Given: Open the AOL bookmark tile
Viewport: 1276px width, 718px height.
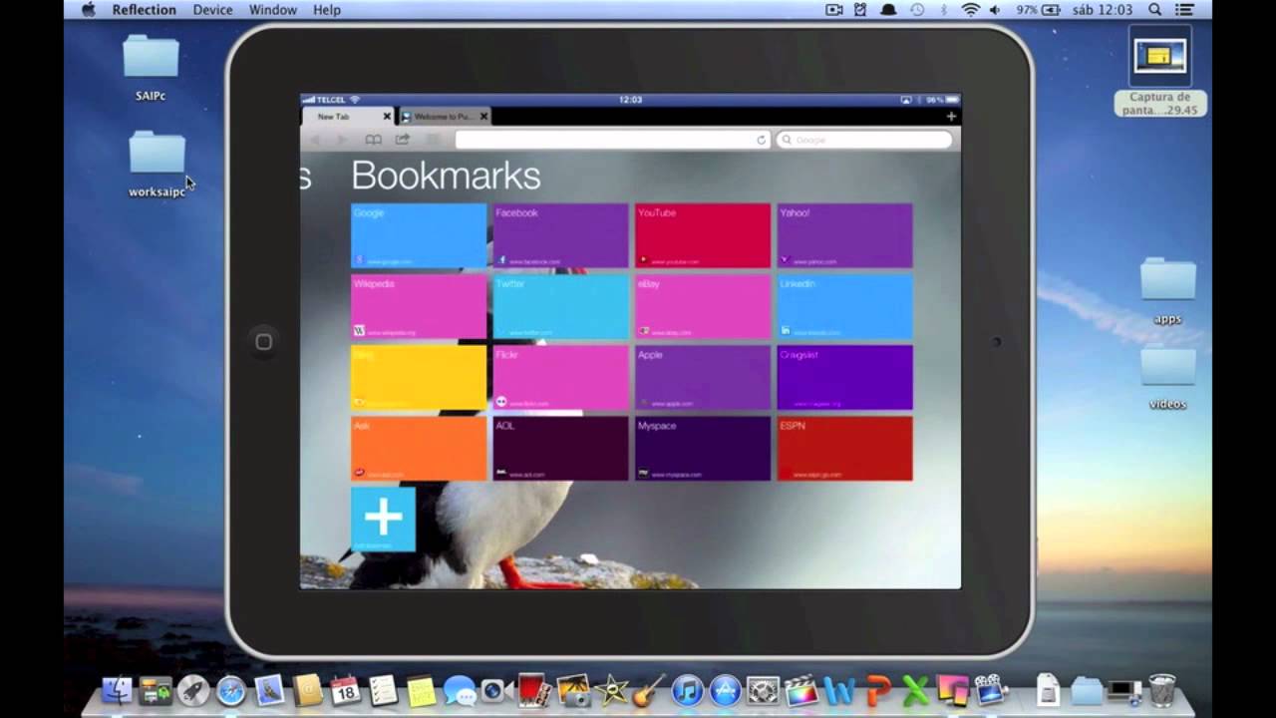Looking at the screenshot, I should 560,449.
